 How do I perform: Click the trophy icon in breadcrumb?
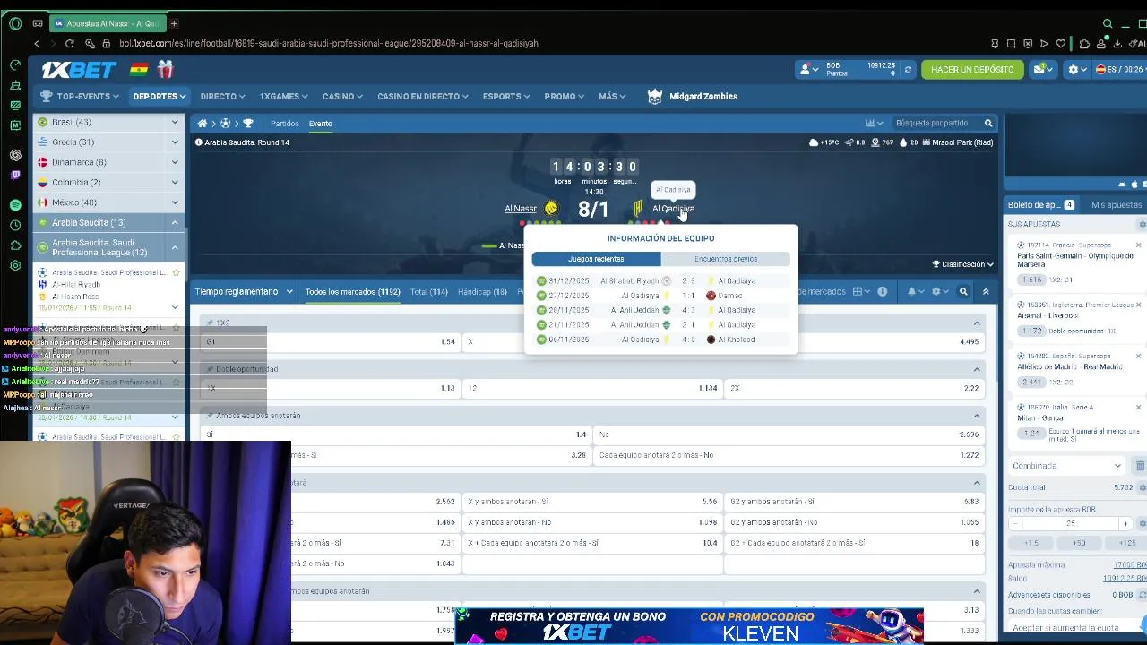tap(248, 123)
